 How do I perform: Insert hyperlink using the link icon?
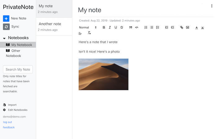pos(182,27)
